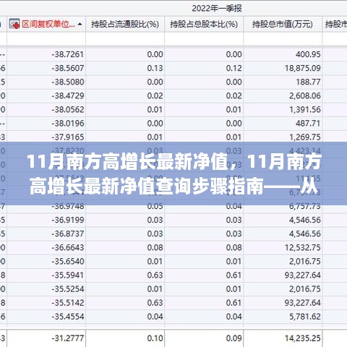Select the 持股占流通股比(%) column header

tap(125, 24)
